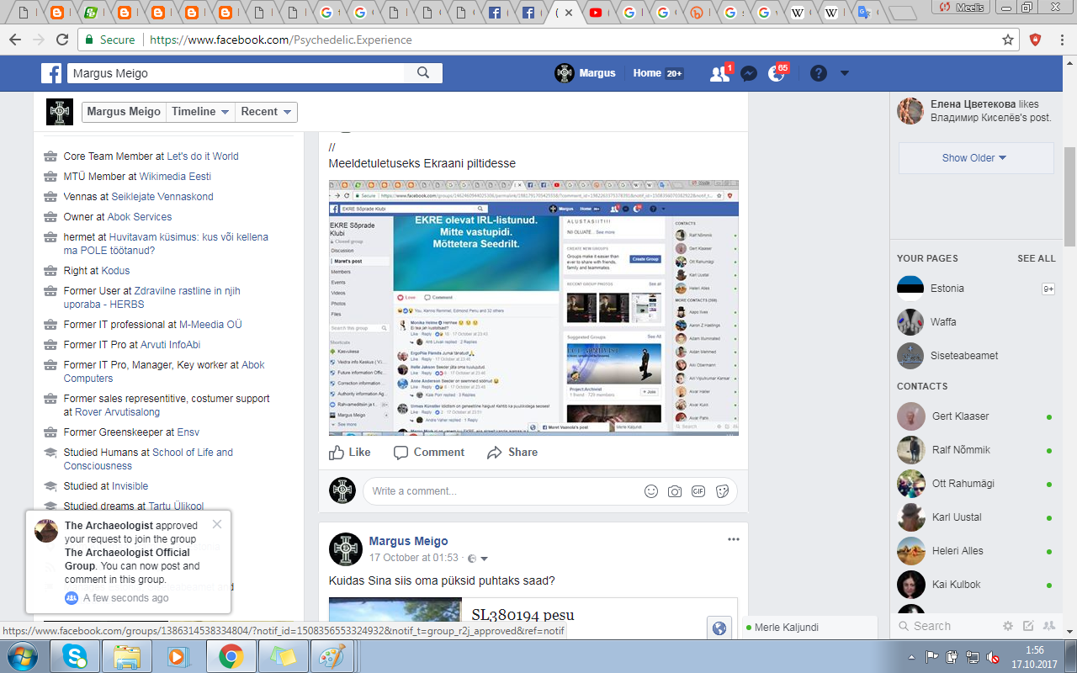Create a new group from chat sidebar

point(1048,626)
